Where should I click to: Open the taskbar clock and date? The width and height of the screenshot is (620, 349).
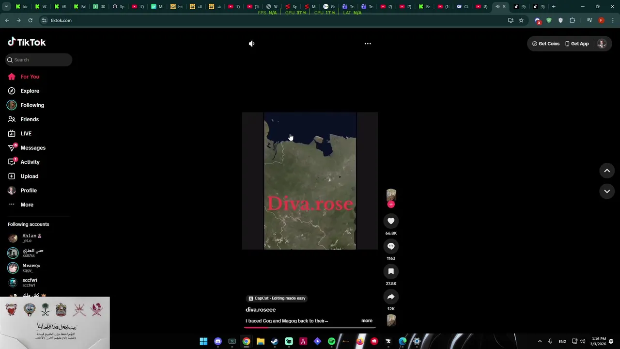click(599, 341)
